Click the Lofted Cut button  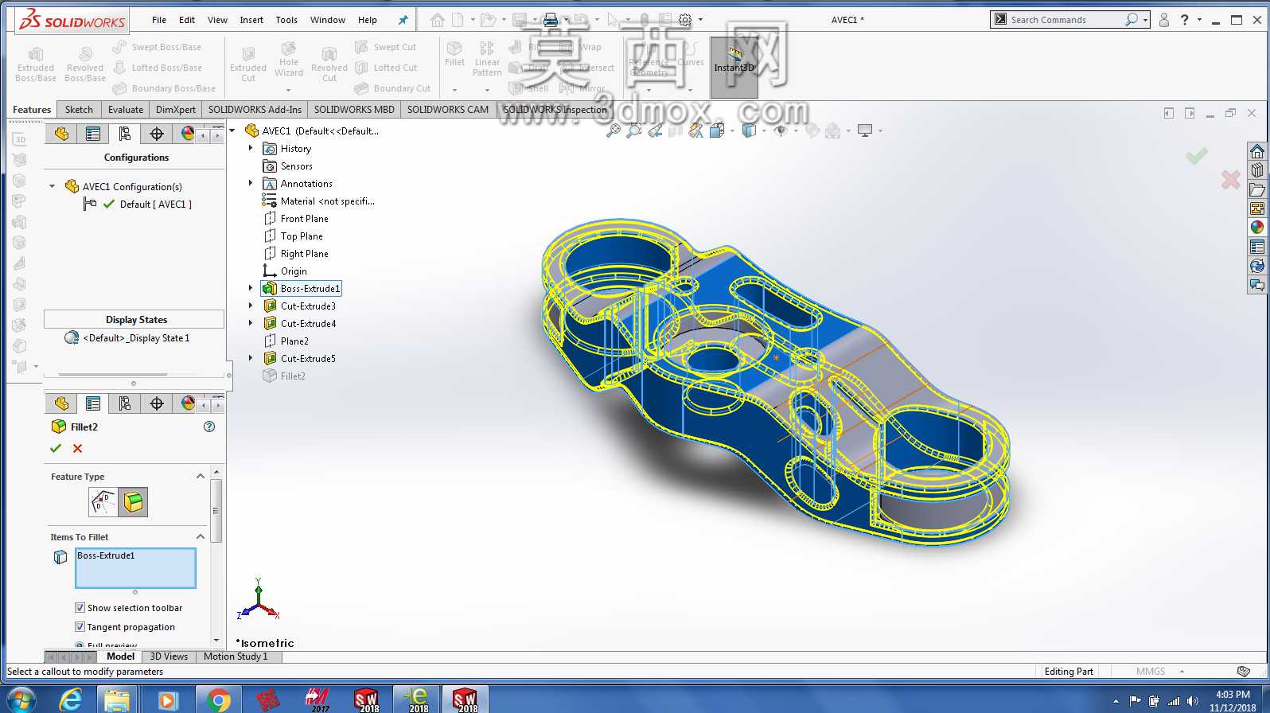tap(386, 68)
